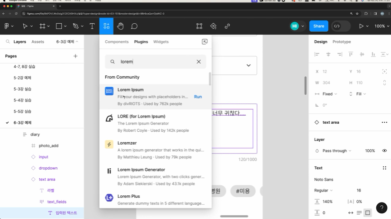Select LORE (for Lorem Ipsum) plugin
391x219 pixels.
[156, 123]
